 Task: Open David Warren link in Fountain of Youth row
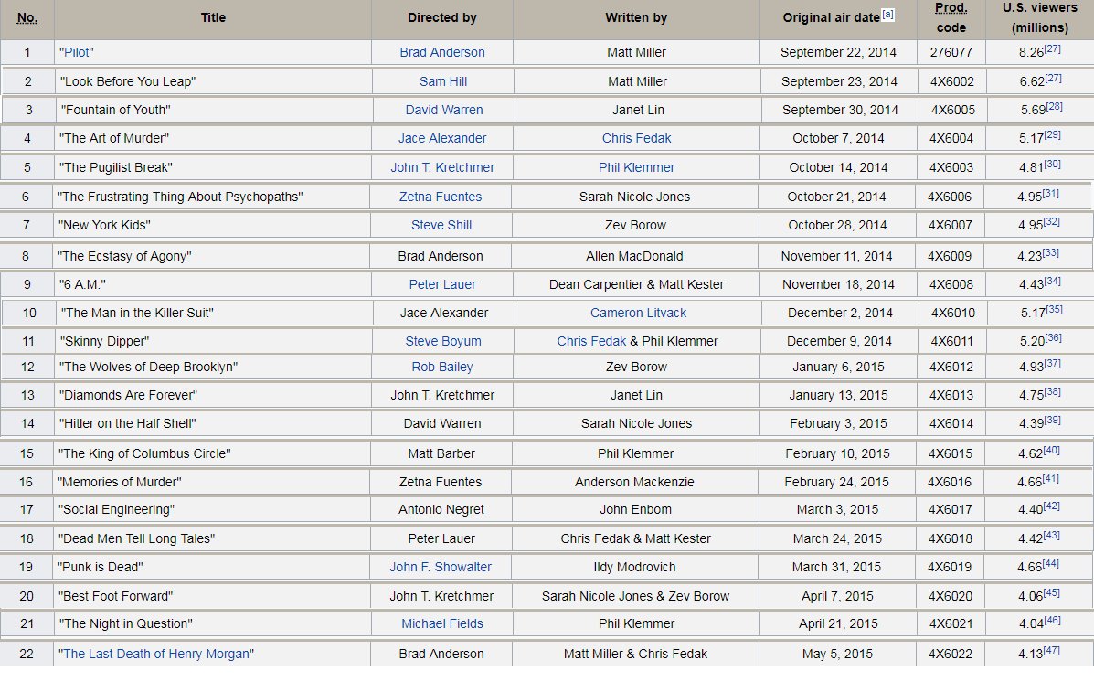coord(444,111)
